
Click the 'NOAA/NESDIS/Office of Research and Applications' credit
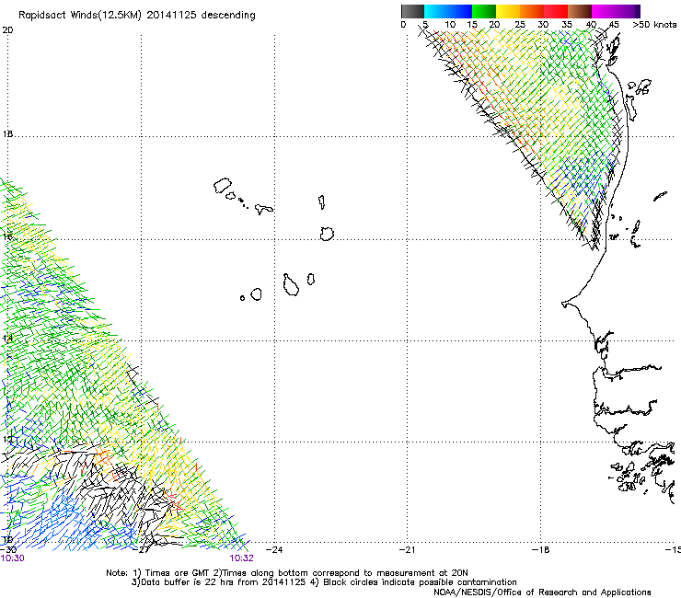pyautogui.click(x=542, y=592)
